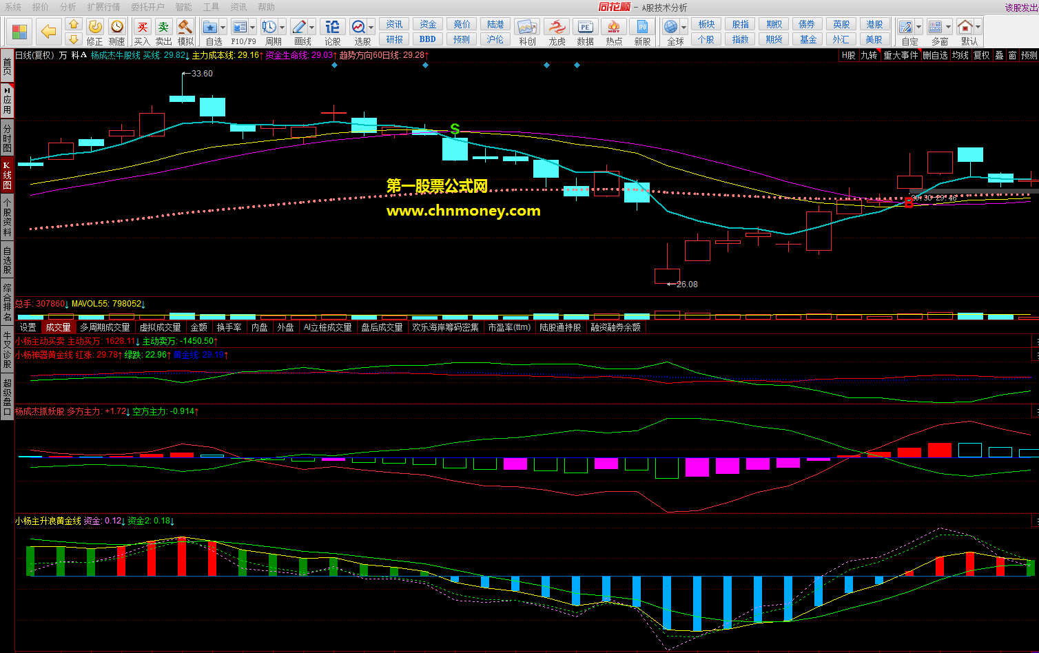Image resolution: width=1039 pixels, height=653 pixels.
Task: Toggle the 叠 overlay option
Action: tap(999, 55)
